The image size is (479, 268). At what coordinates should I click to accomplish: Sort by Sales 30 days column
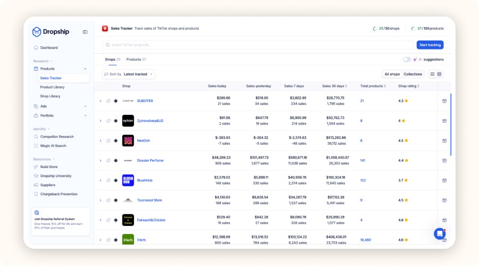(335, 86)
